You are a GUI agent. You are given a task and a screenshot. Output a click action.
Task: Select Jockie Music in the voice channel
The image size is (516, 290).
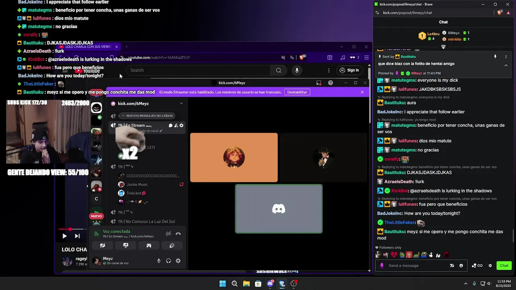tap(137, 184)
